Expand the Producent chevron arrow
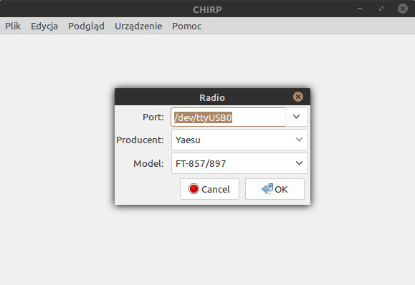This screenshot has height=285, width=415. 299,140
